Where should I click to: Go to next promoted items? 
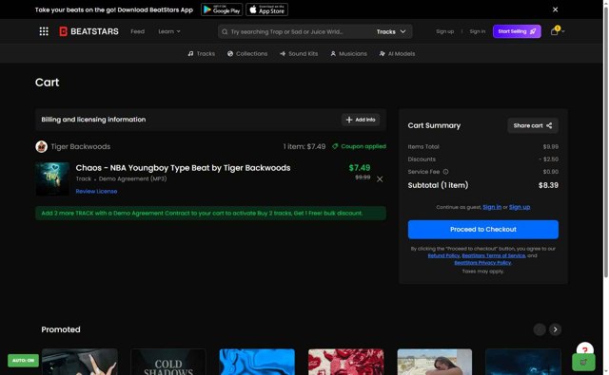(x=556, y=329)
